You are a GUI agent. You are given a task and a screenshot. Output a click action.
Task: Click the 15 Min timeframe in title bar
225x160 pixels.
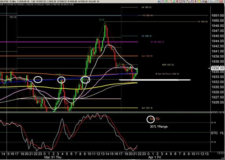tap(13, 1)
